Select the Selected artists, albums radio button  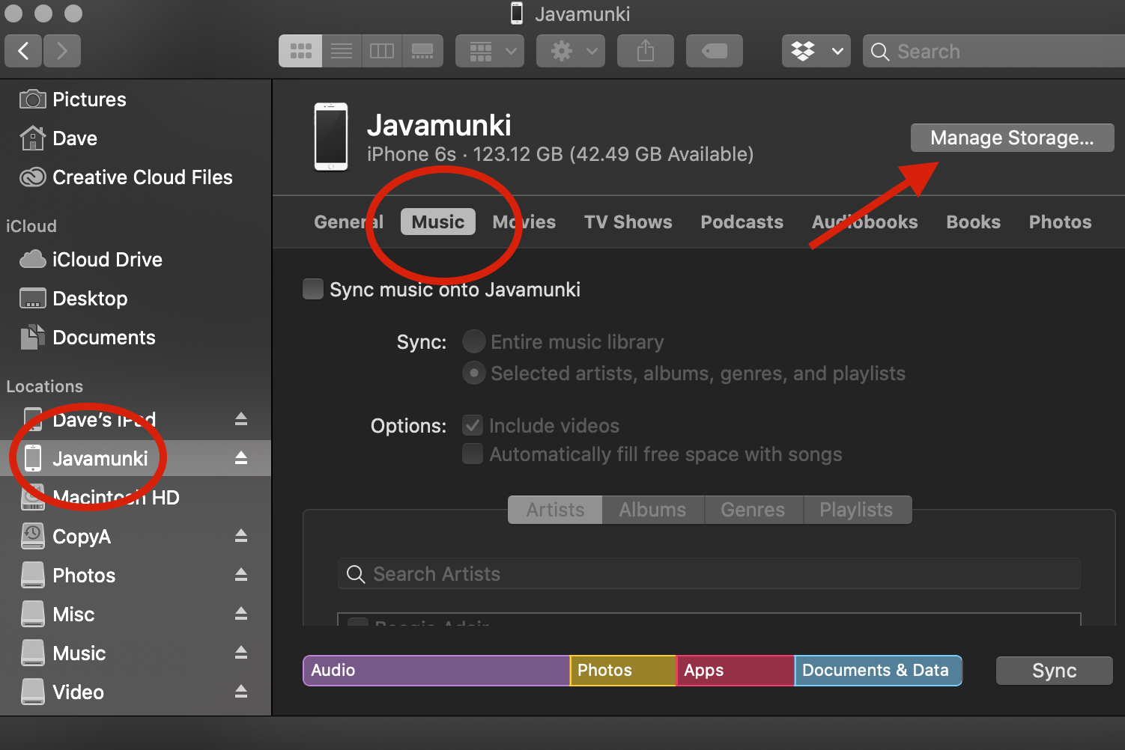(474, 373)
